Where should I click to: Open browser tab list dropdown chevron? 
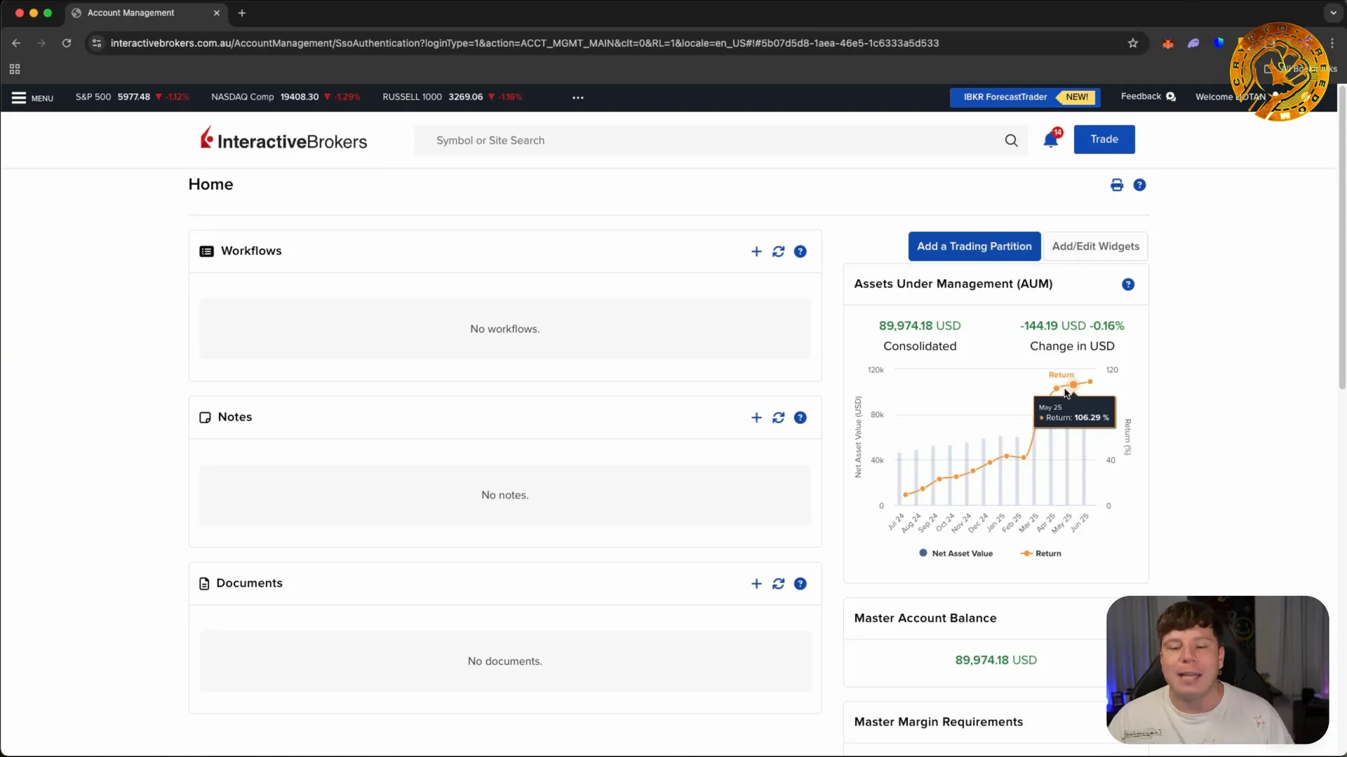click(1333, 13)
